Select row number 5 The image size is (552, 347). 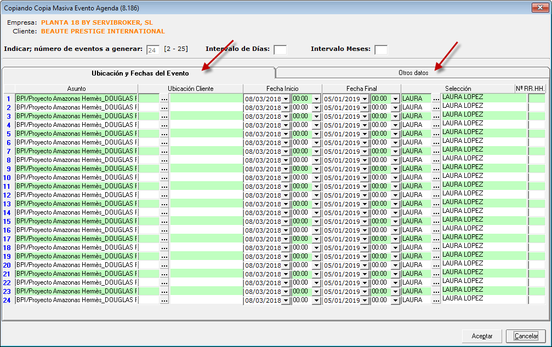coord(8,134)
